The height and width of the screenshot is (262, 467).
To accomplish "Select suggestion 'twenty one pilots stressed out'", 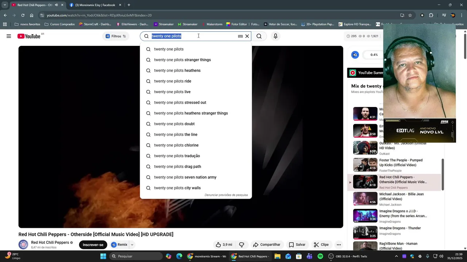I will click(x=196, y=103).
